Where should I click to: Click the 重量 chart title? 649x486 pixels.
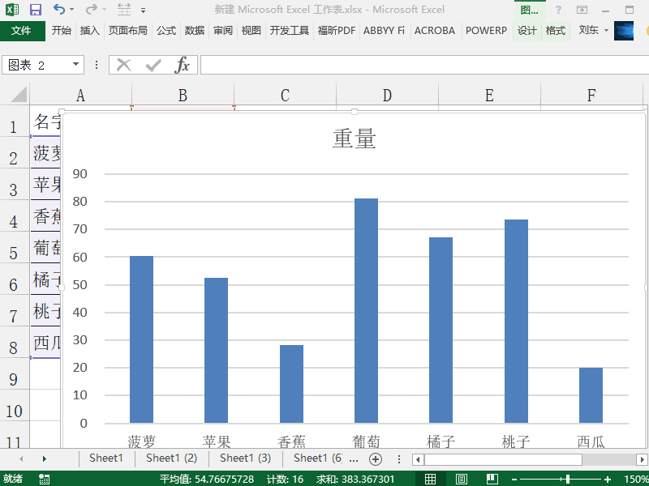click(355, 139)
